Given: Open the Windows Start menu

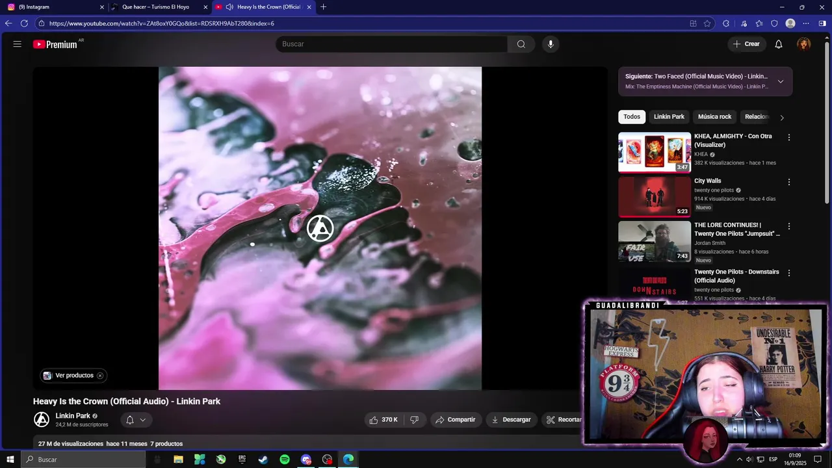Looking at the screenshot, I should [10, 460].
